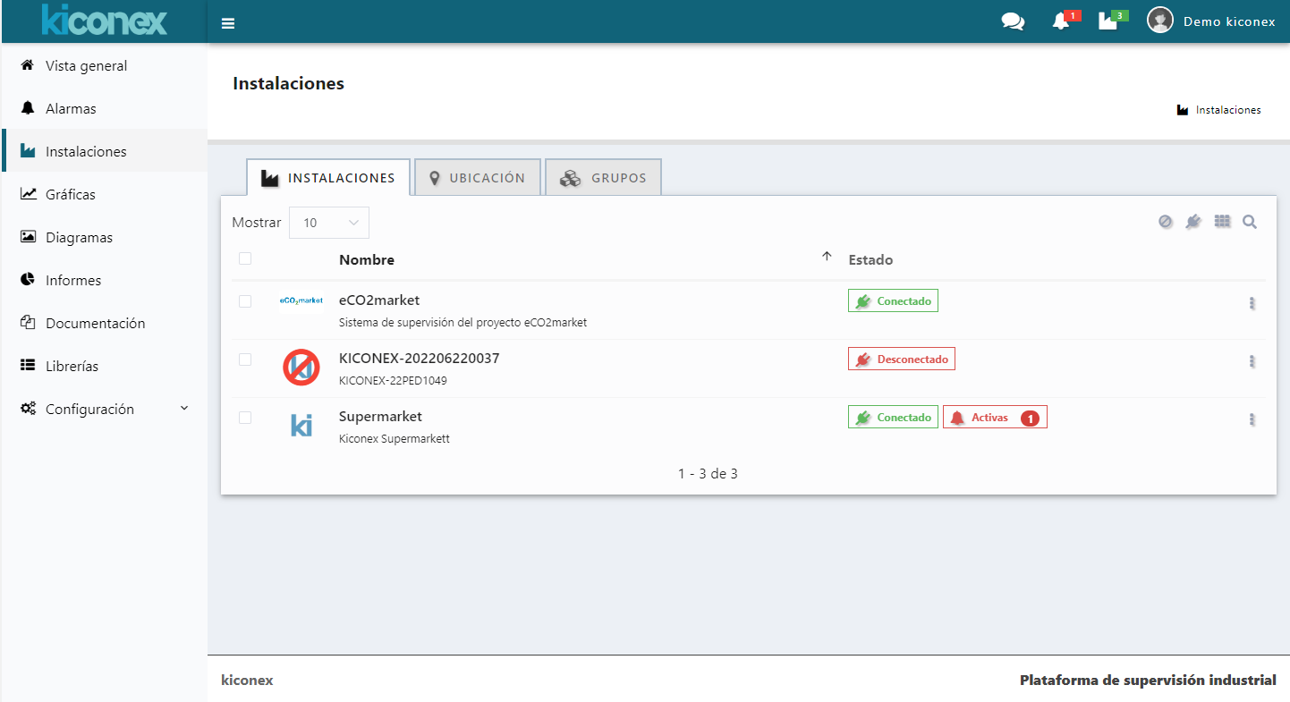Tick the select-all checkbox in table header
This screenshot has width=1290, height=702.
(x=245, y=259)
